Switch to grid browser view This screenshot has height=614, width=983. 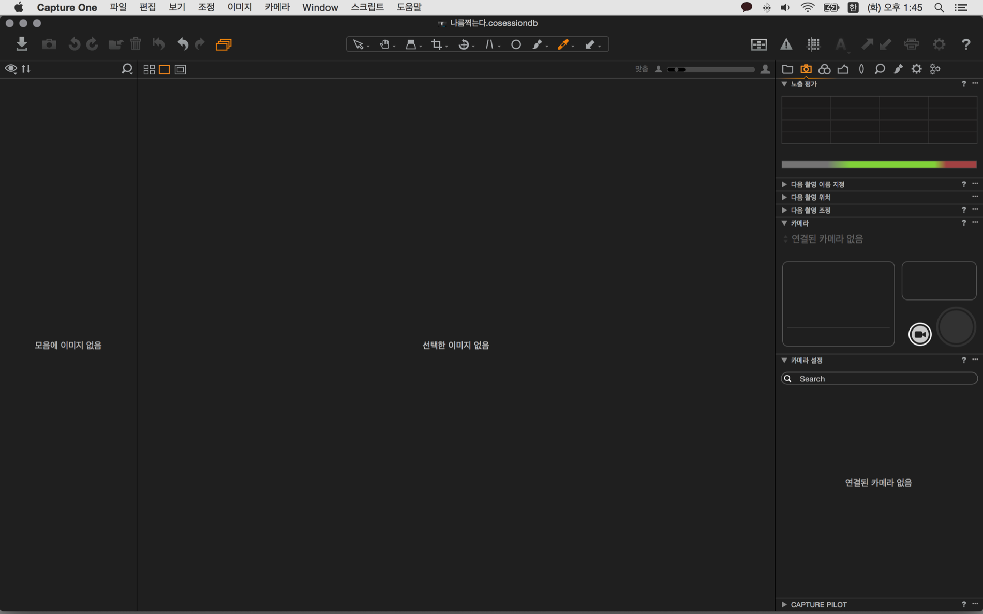(149, 69)
